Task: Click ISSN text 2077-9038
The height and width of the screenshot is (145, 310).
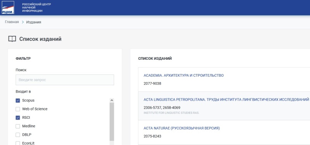Action: click(x=152, y=84)
